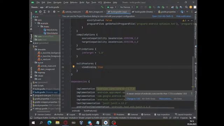224x126 pixels.
Task: Open the Problems tool window
Action: (119, 114)
